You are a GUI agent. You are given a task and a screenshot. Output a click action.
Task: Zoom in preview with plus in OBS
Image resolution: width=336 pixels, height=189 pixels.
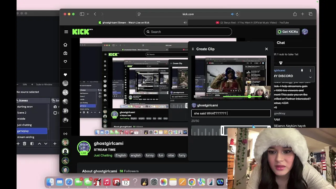coord(32,85)
